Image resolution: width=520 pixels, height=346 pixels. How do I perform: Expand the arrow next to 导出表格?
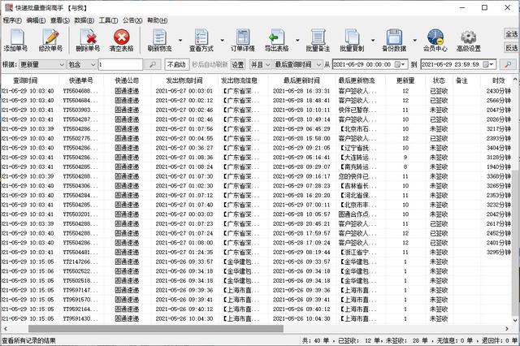tap(297, 40)
